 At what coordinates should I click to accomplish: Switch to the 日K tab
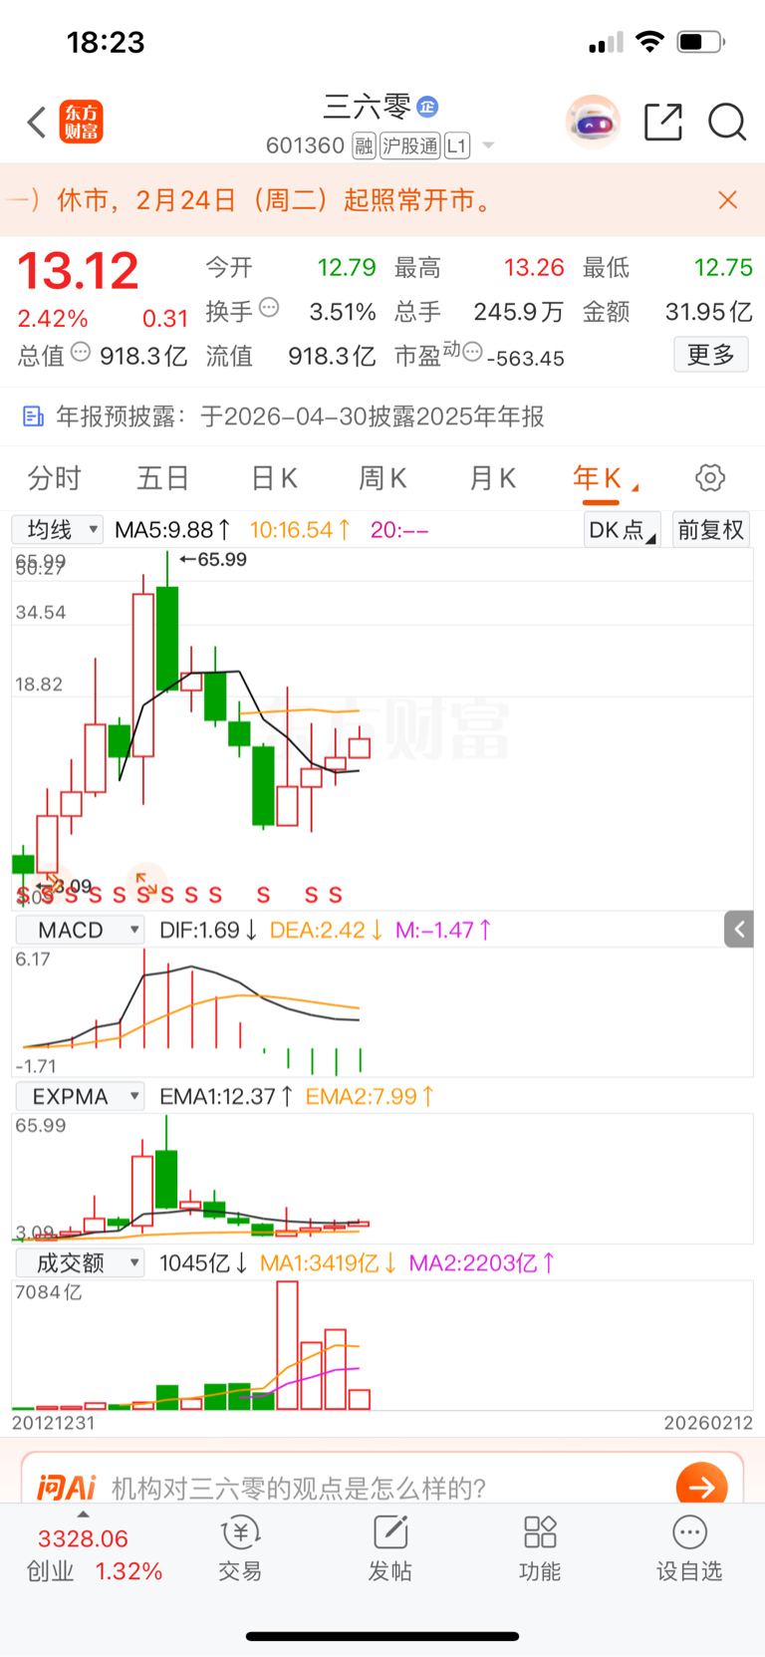coord(274,479)
